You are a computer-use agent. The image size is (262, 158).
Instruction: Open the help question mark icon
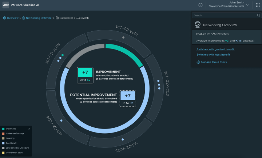coord(201,5)
